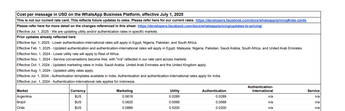Click Brazil's marketing rate 0.0625
Viewport: 345px width, 111px height.
pyautogui.click(x=128, y=102)
